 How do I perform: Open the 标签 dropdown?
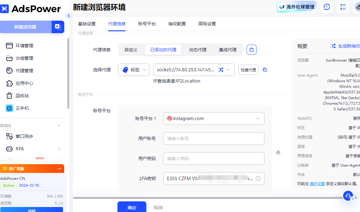pyautogui.click(x=134, y=70)
